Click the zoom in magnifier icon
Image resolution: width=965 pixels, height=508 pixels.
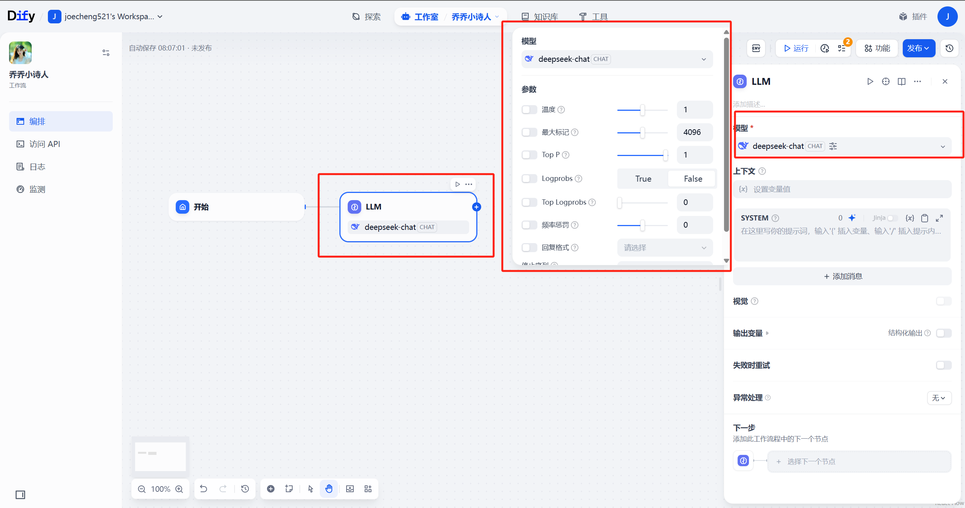coord(179,489)
